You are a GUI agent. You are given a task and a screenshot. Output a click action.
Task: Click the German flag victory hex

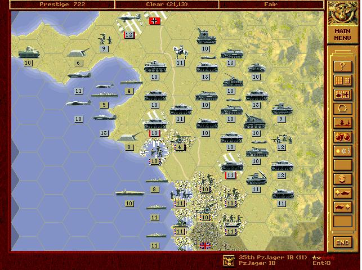click(154, 21)
